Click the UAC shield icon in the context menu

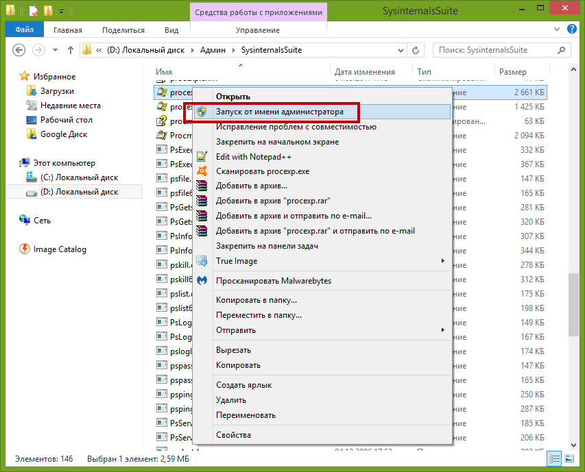coord(202,112)
